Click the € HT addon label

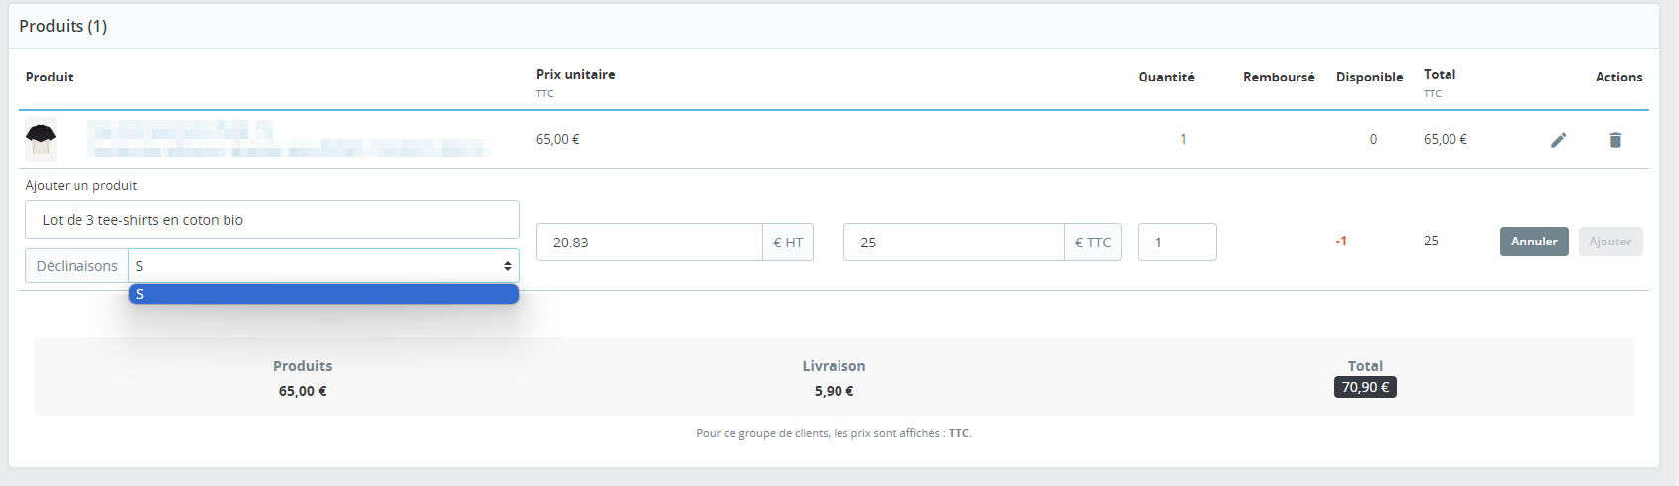click(x=788, y=243)
